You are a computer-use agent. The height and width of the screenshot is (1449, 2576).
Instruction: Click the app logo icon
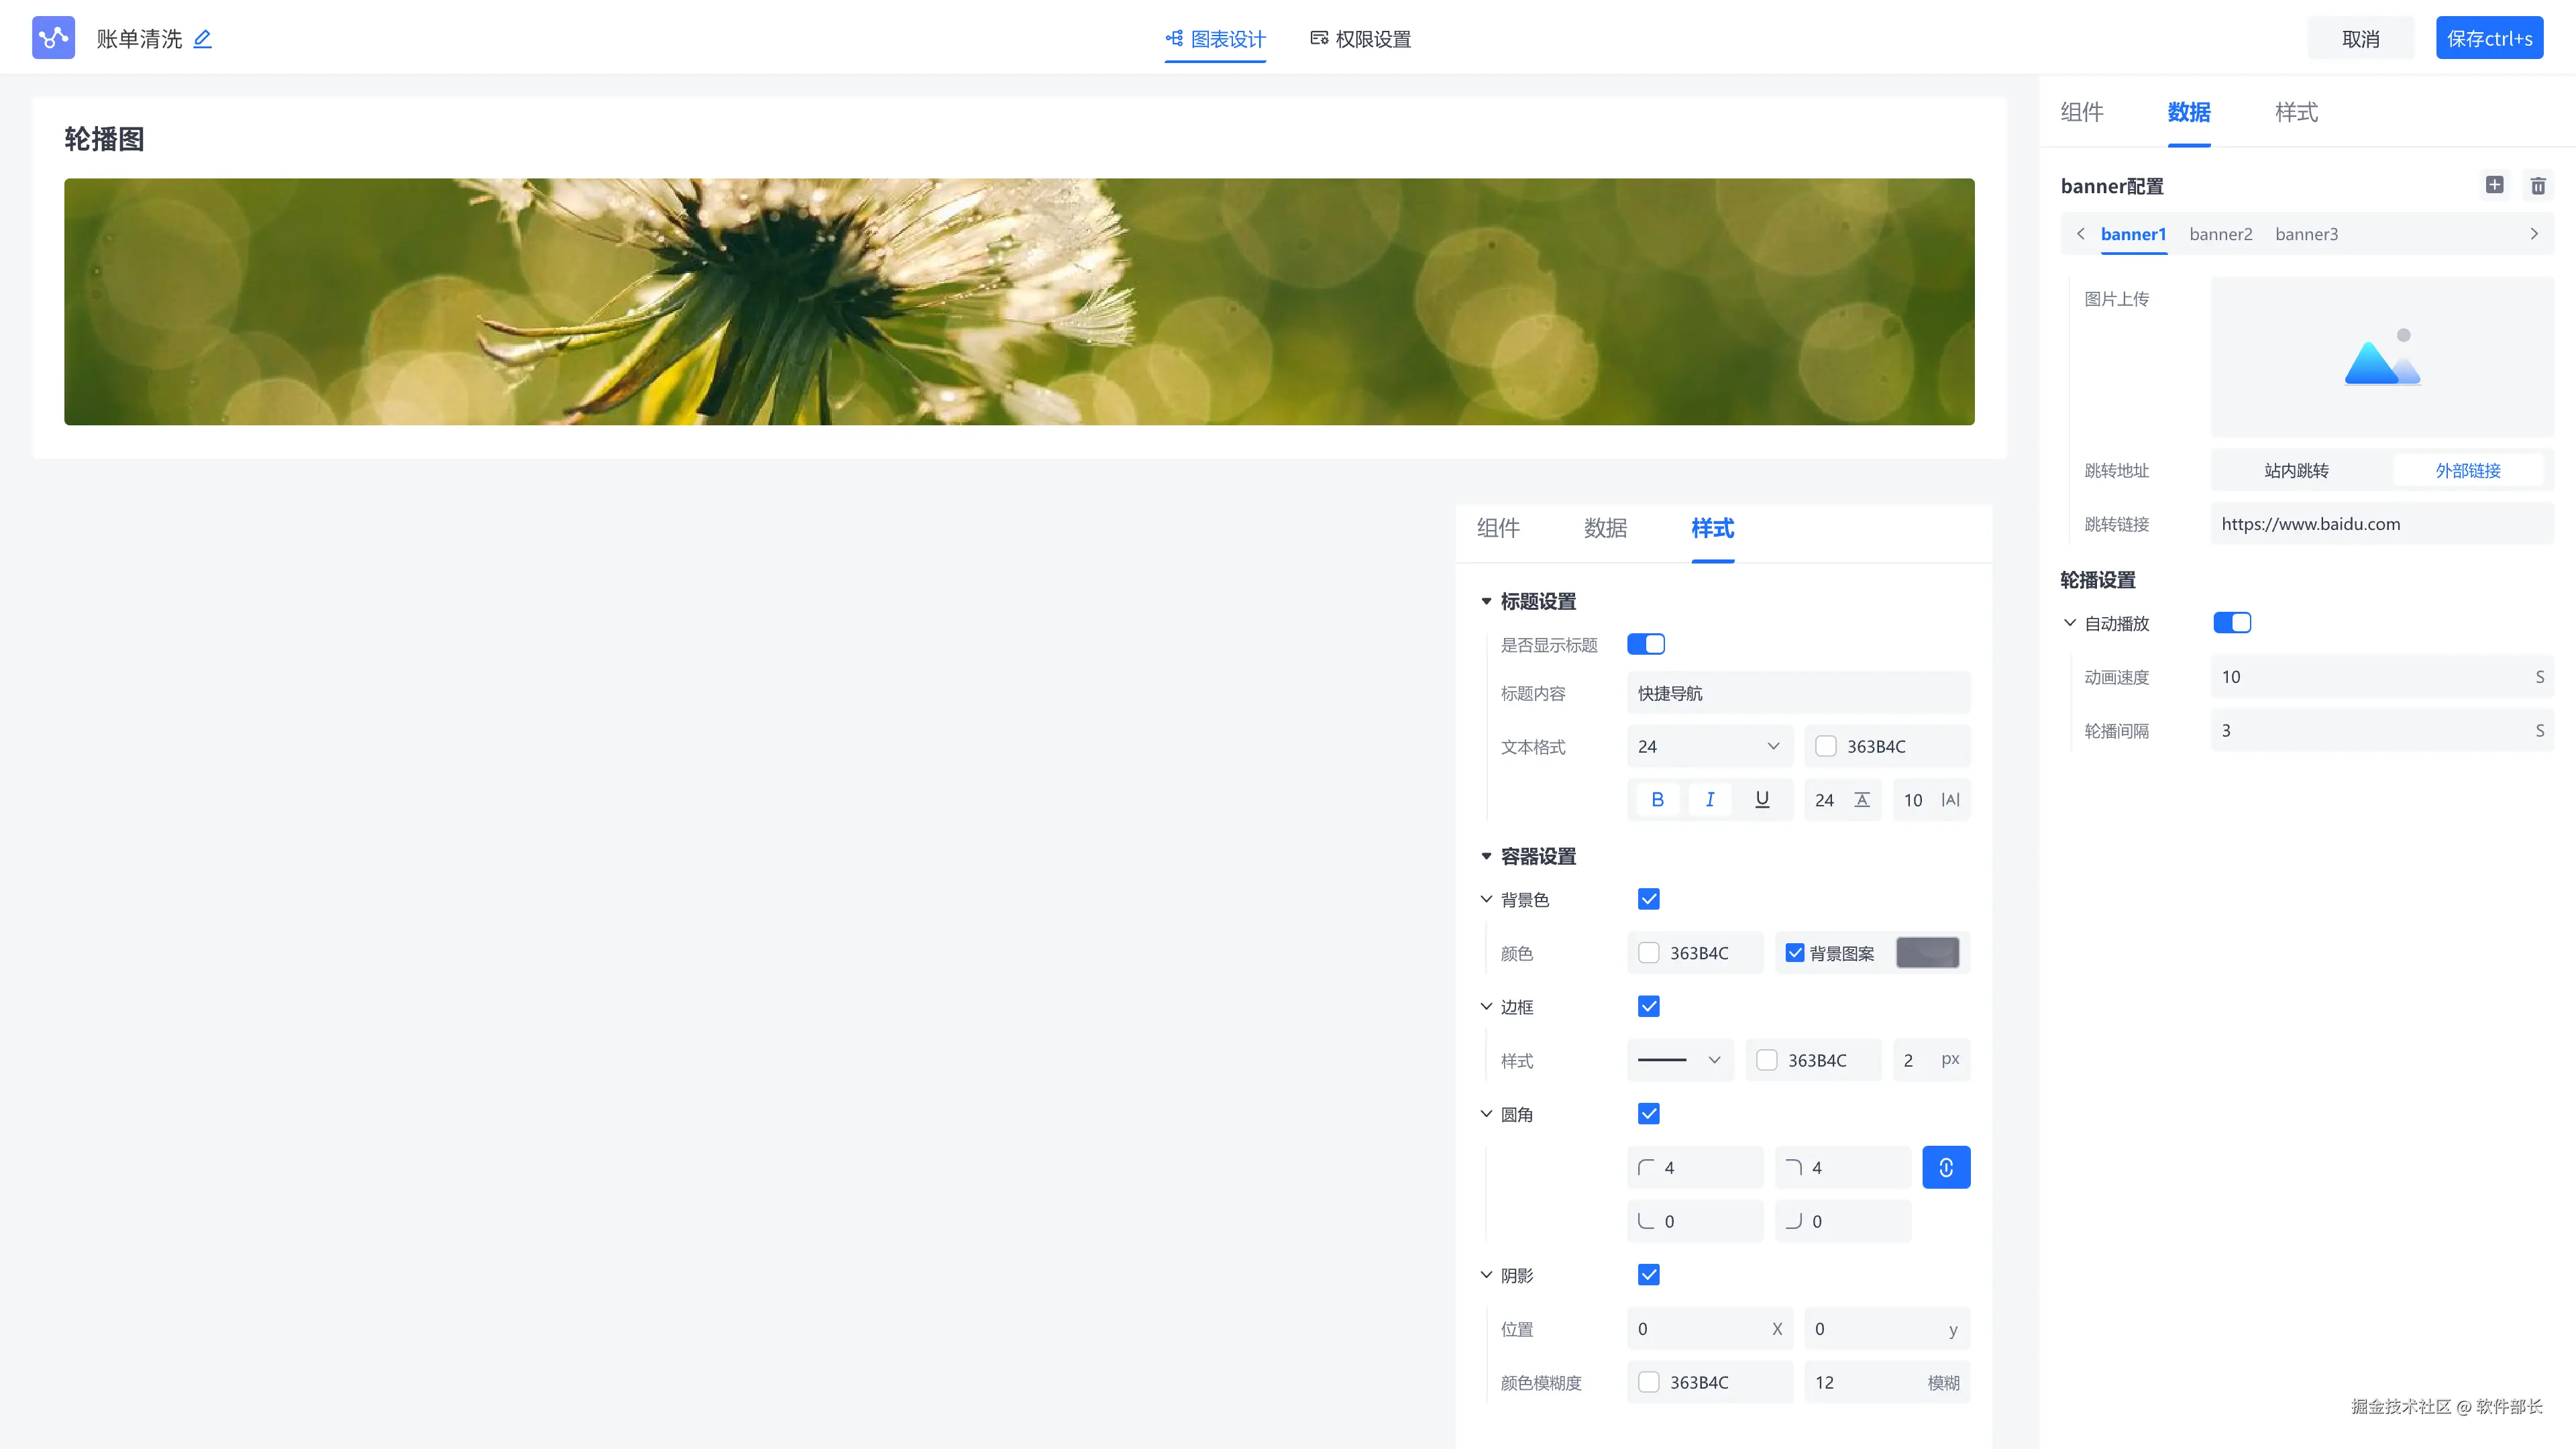pos(53,38)
